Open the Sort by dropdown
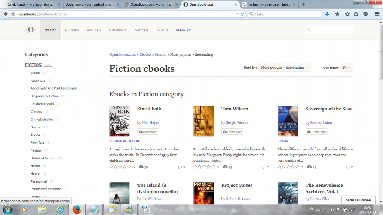This screenshot has height=215, width=383. (x=284, y=67)
